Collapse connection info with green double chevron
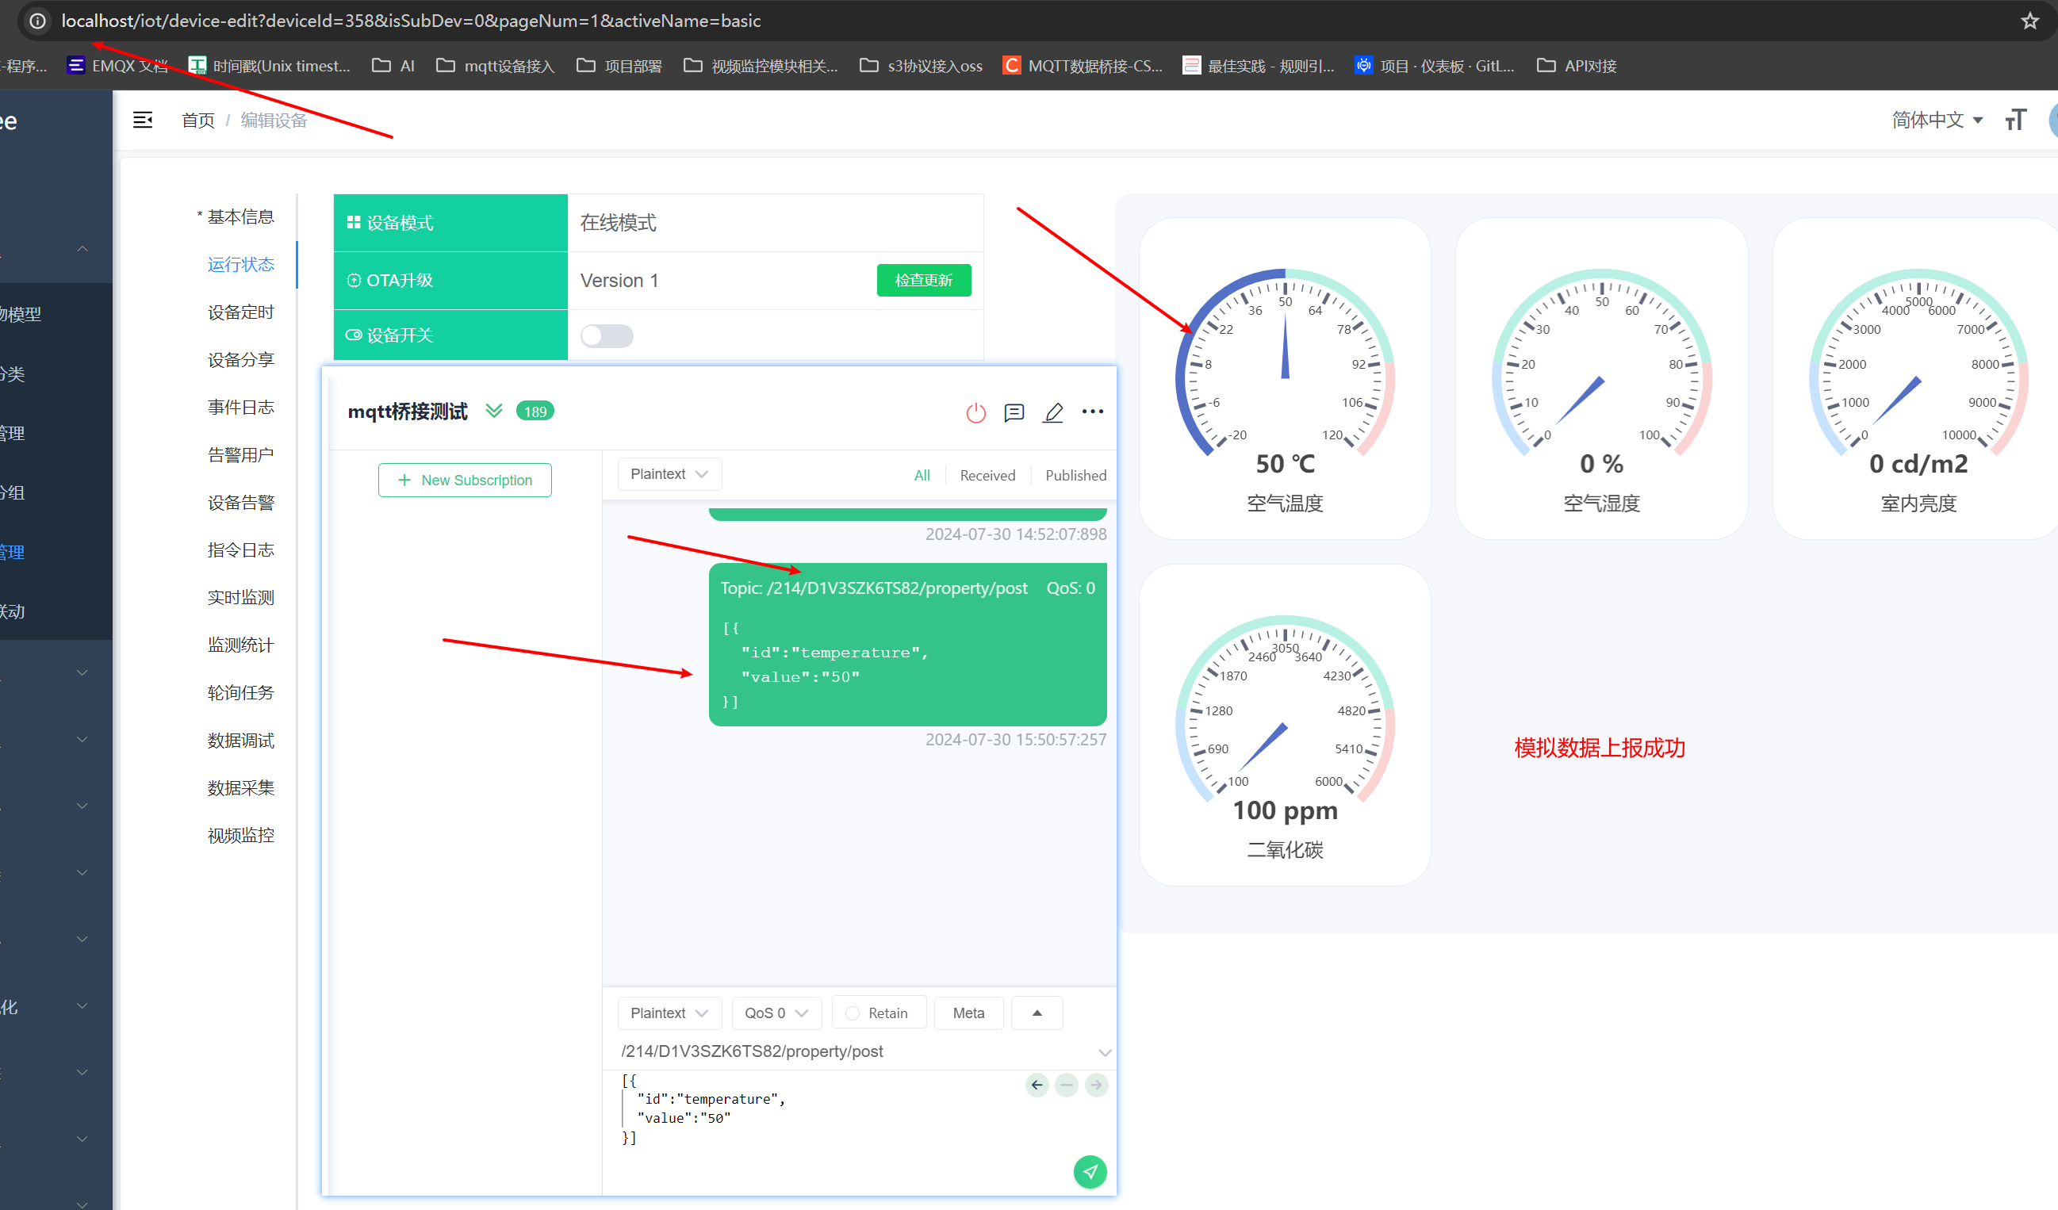2058x1210 pixels. pyautogui.click(x=493, y=411)
